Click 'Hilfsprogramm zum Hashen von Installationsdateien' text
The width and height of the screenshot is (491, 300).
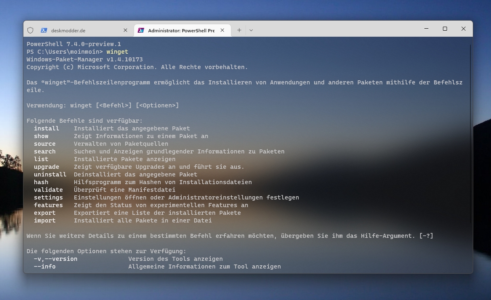coord(163,182)
